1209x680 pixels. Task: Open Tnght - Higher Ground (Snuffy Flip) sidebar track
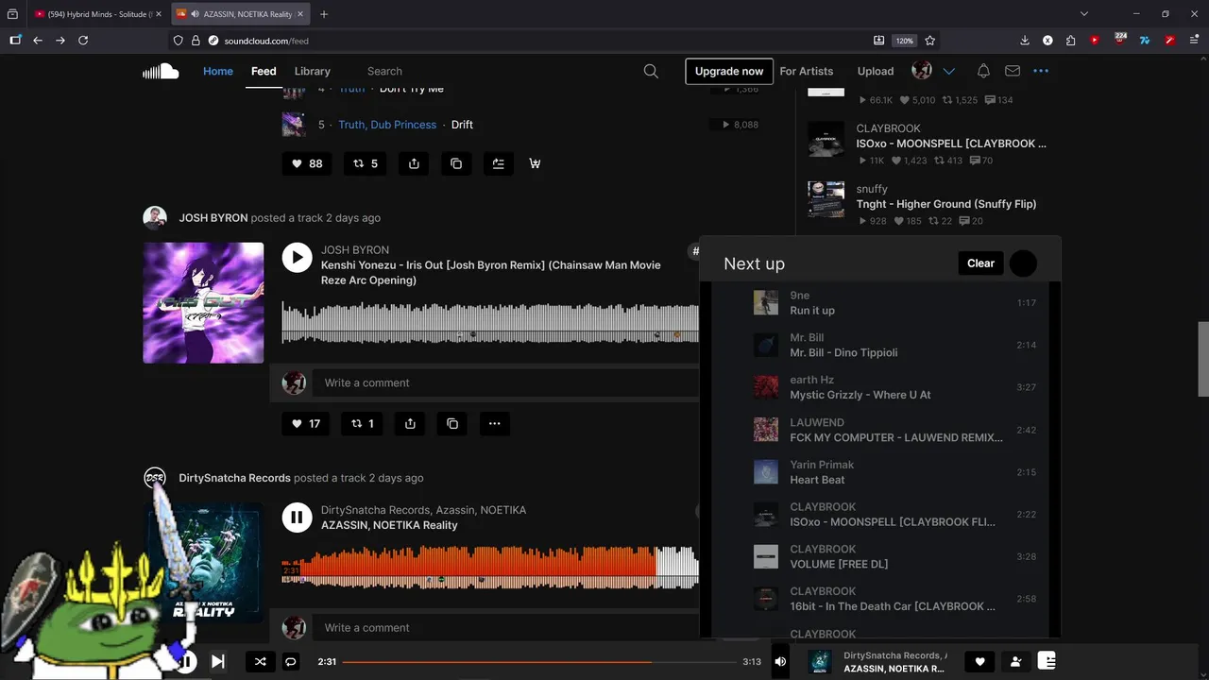point(945,204)
